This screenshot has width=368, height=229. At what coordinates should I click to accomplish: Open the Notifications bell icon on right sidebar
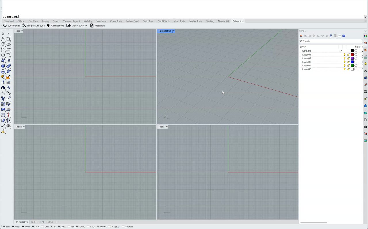coord(365,106)
